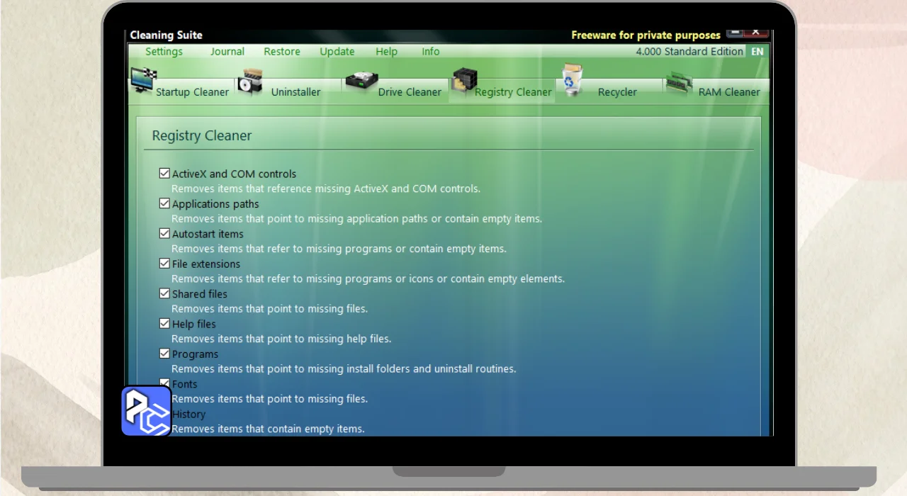Uncheck the Programs checkbox
Image resolution: width=907 pixels, height=496 pixels.
164,353
